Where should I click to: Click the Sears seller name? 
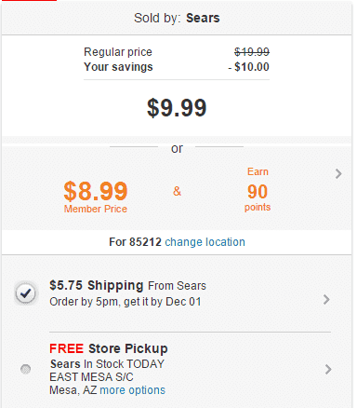click(x=203, y=18)
